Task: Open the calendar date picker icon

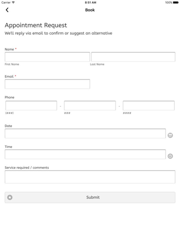Action: tap(170, 135)
